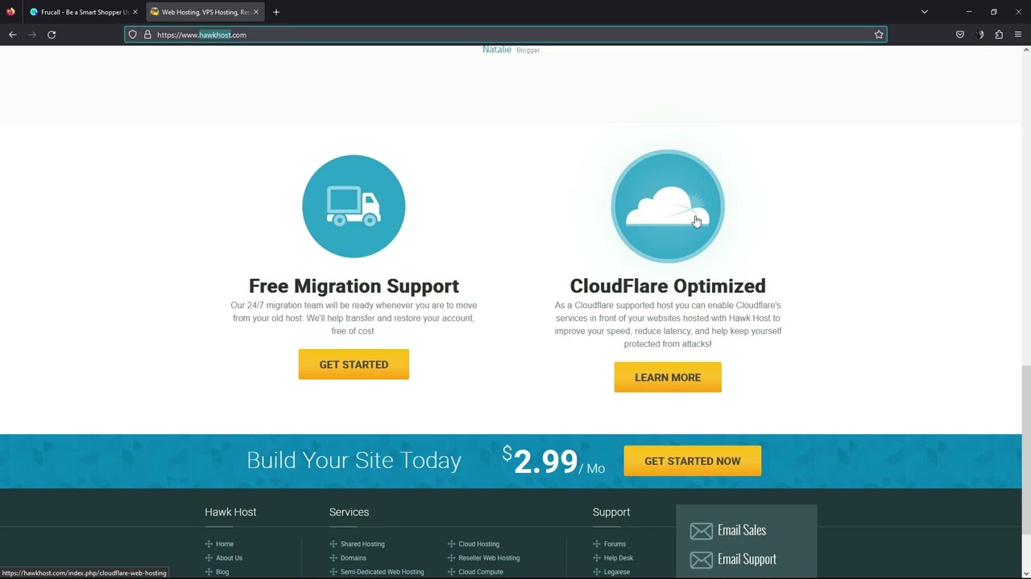Image resolution: width=1031 pixels, height=579 pixels.
Task: Click the Free Migration Support heading
Action: (354, 286)
